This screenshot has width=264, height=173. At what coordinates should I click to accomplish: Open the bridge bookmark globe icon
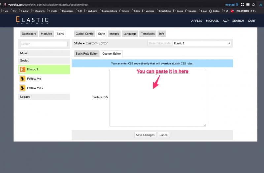point(211,11)
